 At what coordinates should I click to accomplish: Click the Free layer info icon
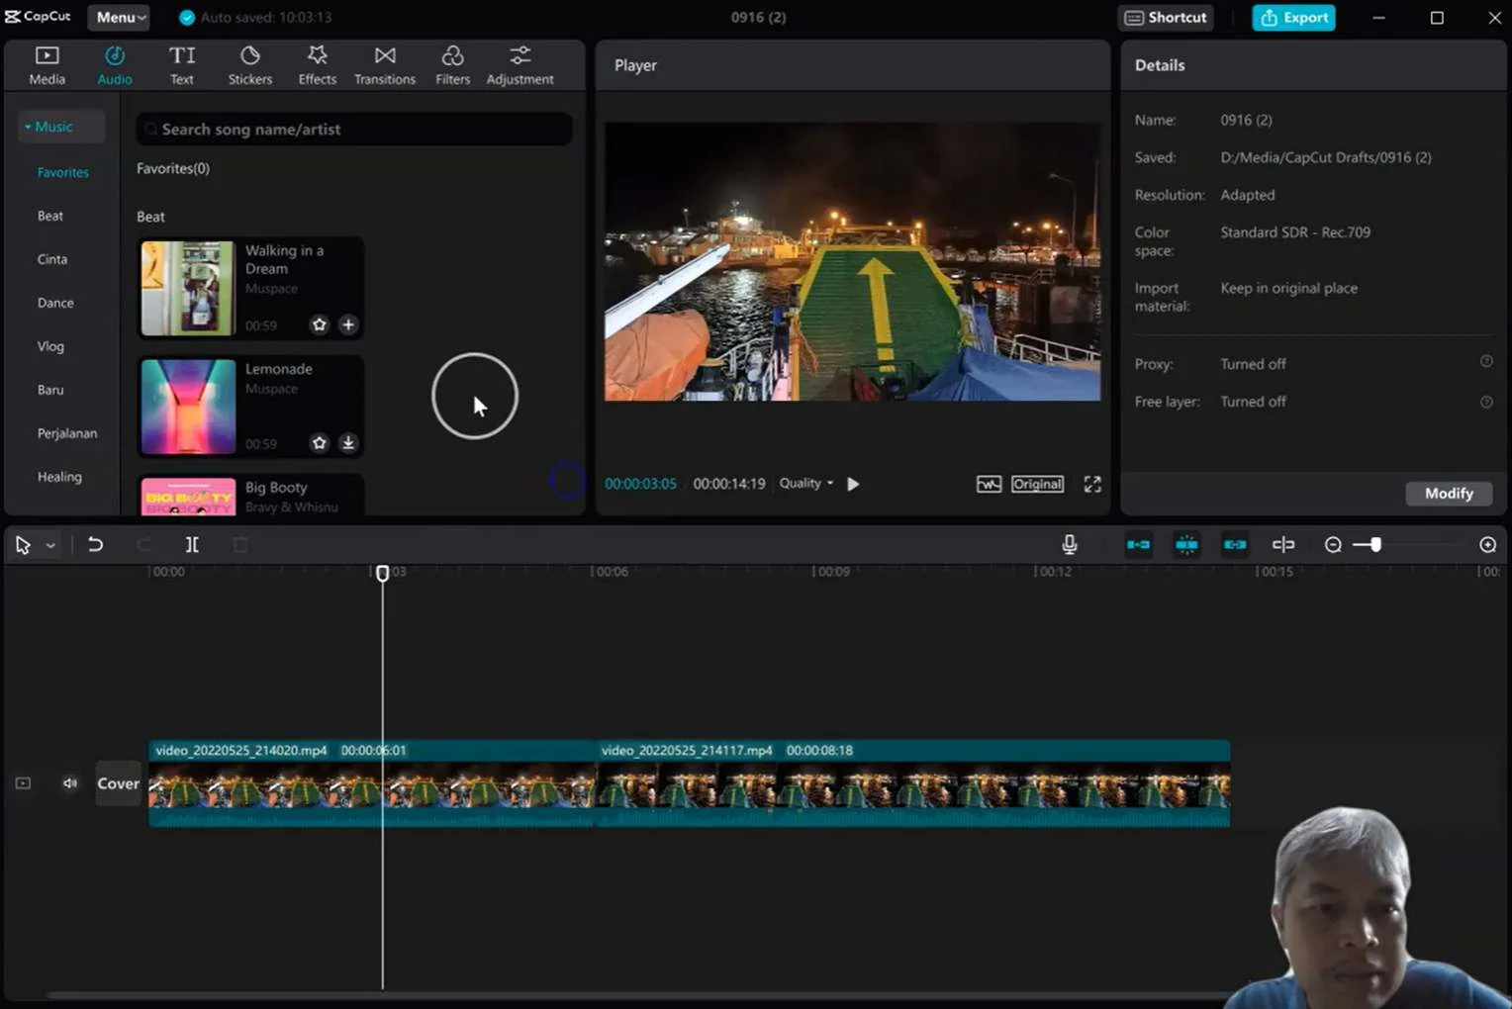(1485, 402)
